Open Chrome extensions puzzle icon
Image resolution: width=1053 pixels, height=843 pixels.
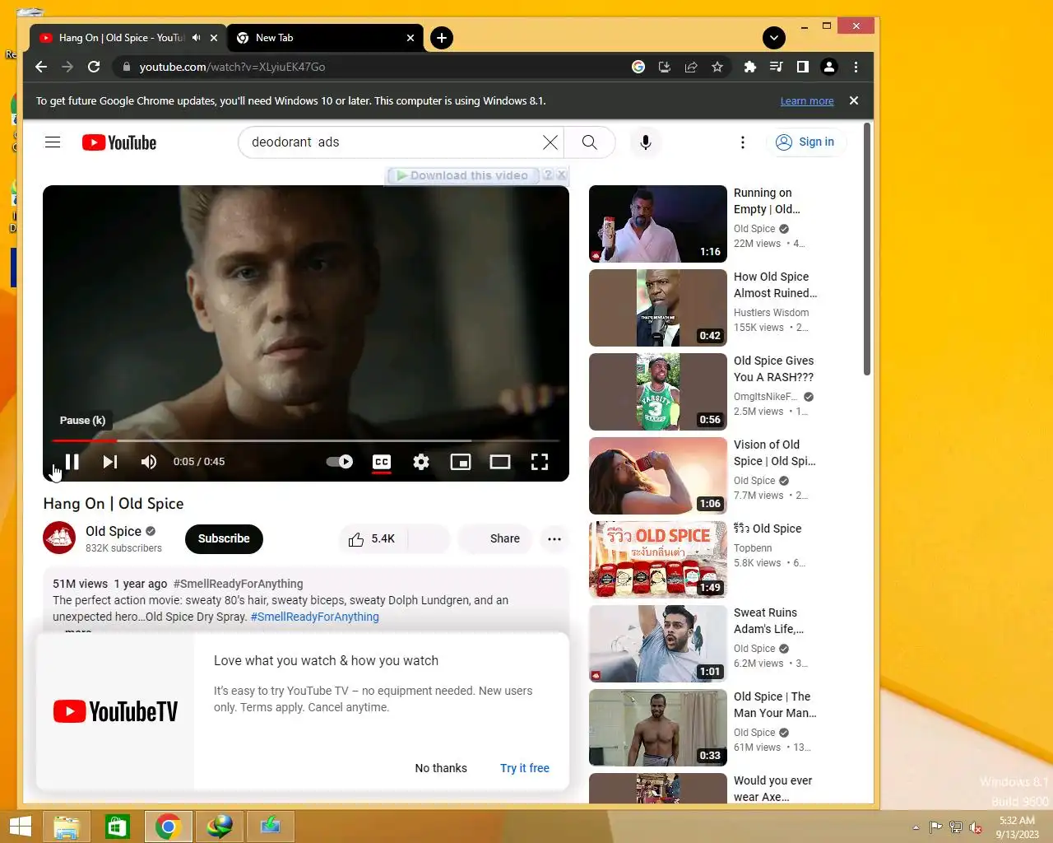pos(749,67)
